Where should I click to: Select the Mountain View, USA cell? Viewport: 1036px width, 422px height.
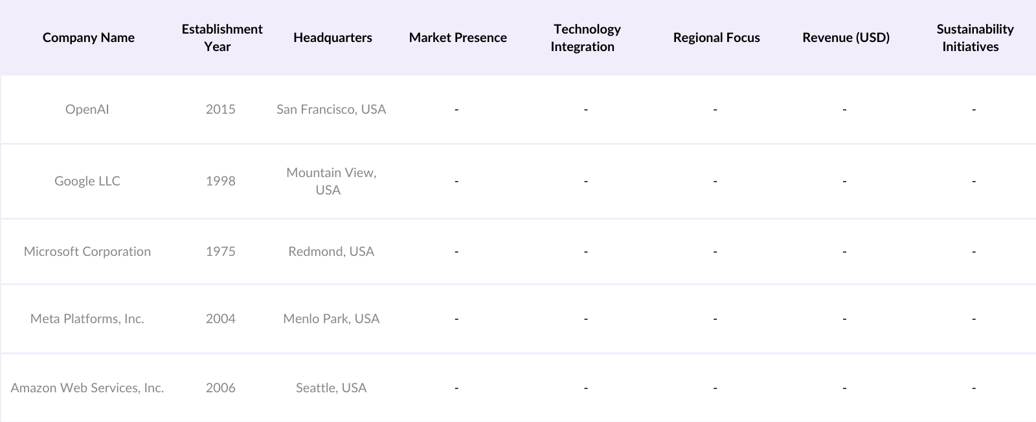331,181
